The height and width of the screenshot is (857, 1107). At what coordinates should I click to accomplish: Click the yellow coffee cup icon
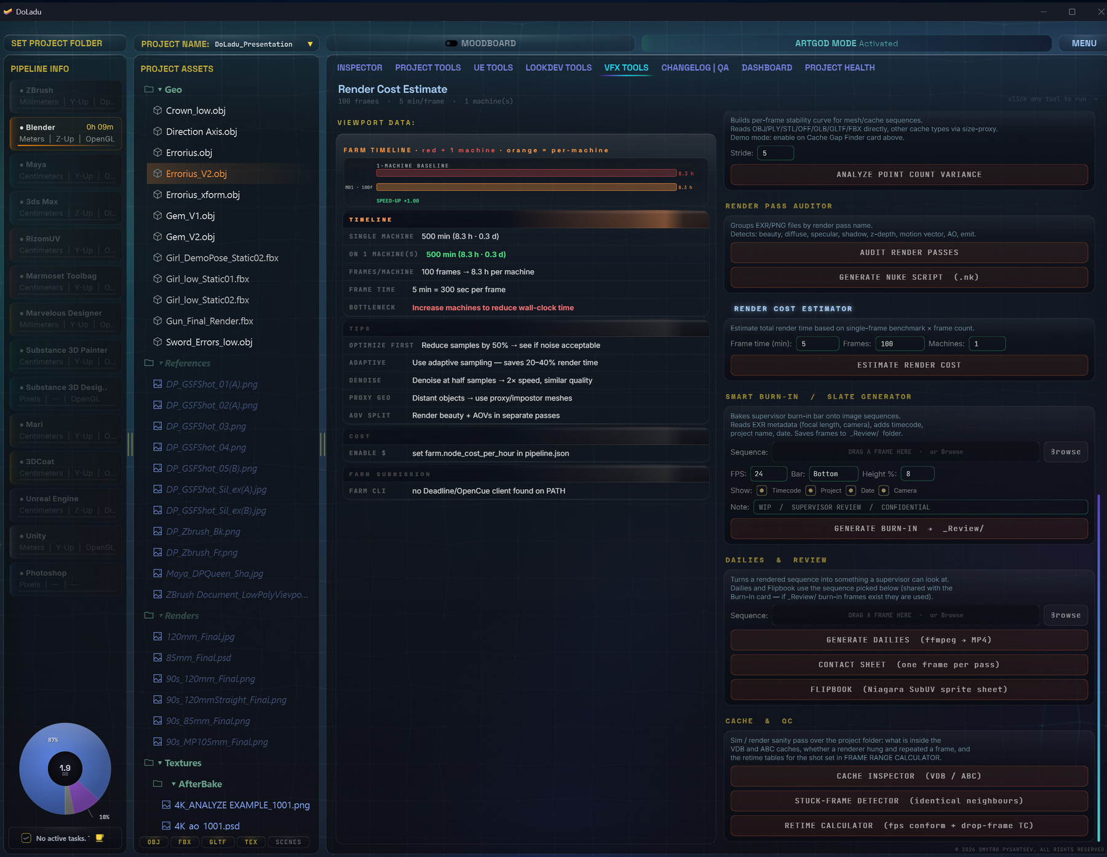click(x=100, y=838)
